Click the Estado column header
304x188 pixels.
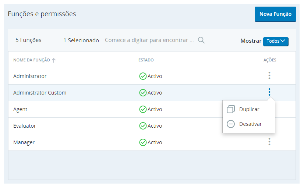tap(146, 60)
